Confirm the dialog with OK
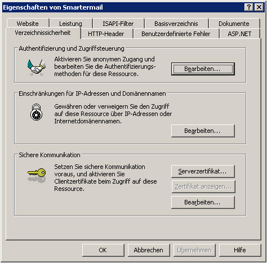 coord(103,250)
